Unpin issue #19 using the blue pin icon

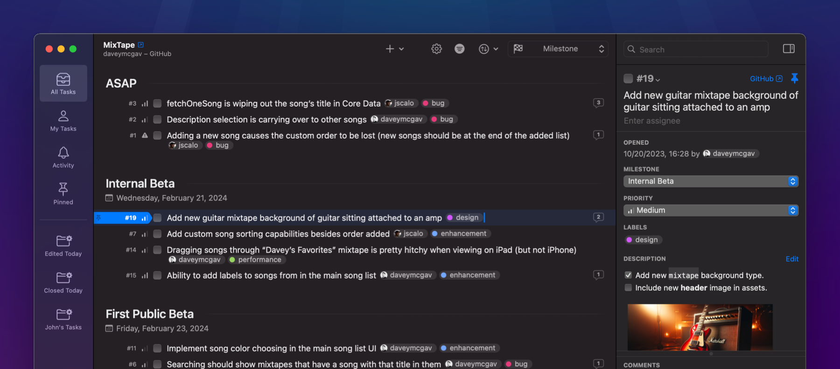tap(795, 78)
